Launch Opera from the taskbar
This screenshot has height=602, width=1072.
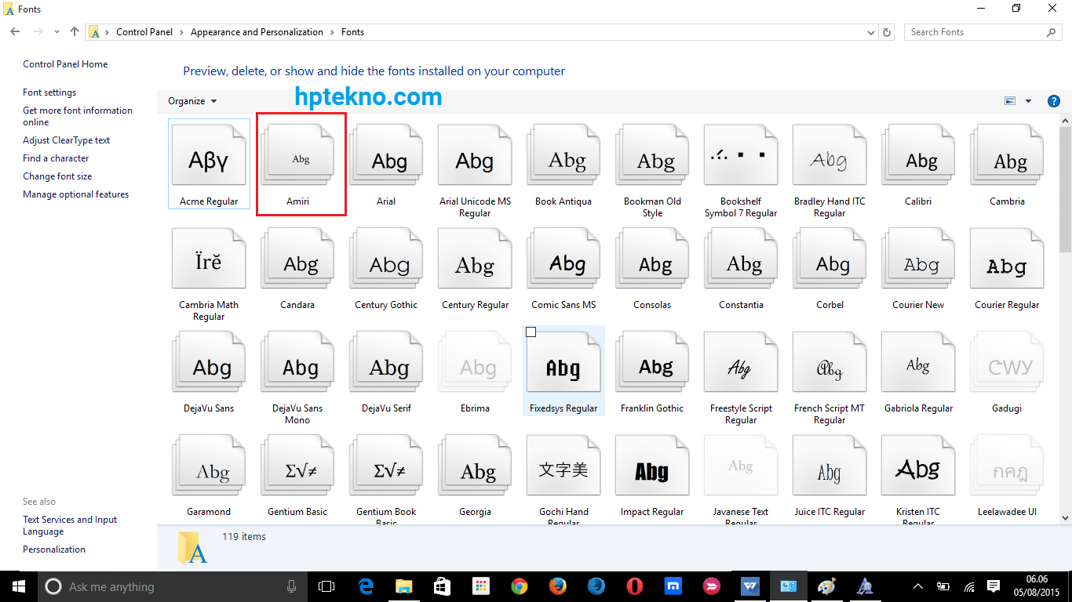(x=634, y=586)
